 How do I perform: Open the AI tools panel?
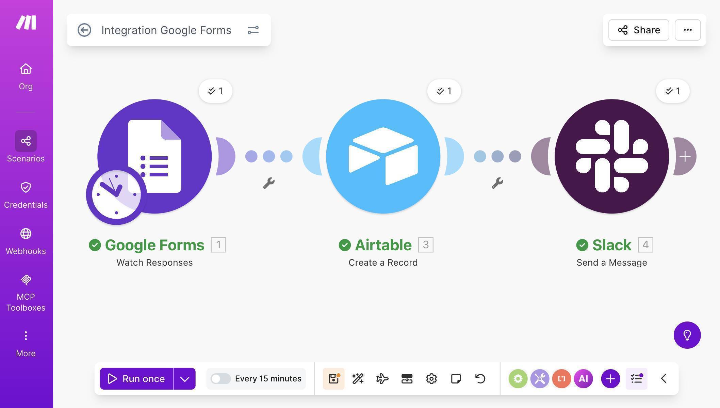pos(583,378)
